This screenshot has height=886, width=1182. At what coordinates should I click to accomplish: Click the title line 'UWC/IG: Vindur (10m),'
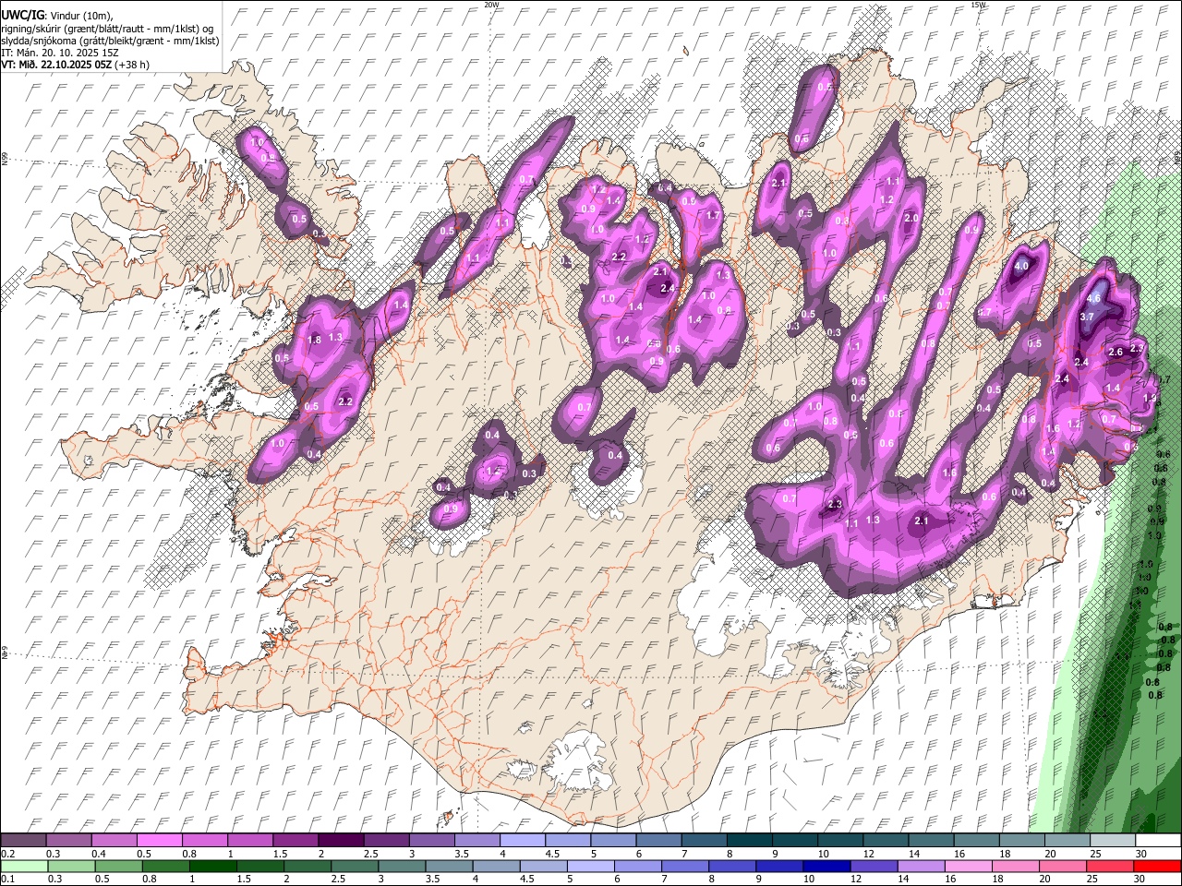point(57,15)
